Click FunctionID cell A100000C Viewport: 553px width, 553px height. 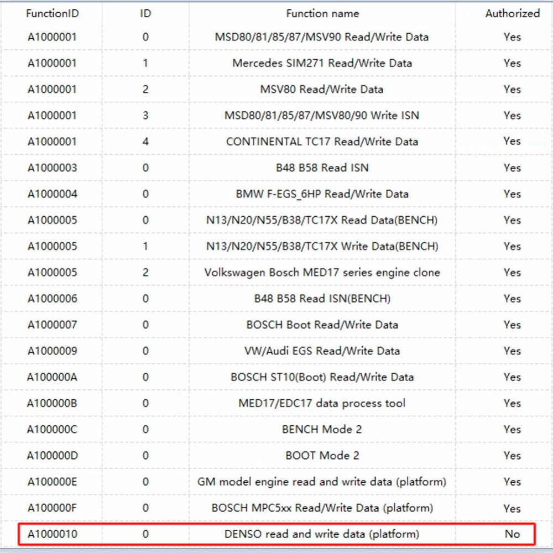pos(52,429)
